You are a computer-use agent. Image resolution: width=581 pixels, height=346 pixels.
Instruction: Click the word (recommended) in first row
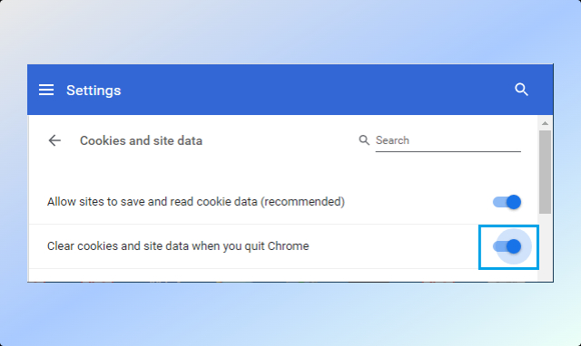pos(302,202)
